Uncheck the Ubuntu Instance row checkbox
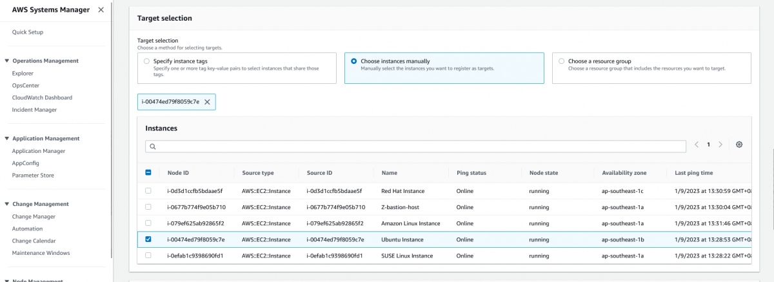This screenshot has width=774, height=282. click(148, 239)
